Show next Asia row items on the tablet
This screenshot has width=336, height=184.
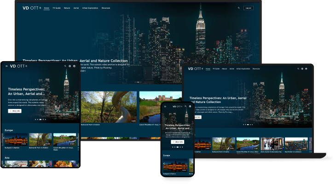[77, 165]
